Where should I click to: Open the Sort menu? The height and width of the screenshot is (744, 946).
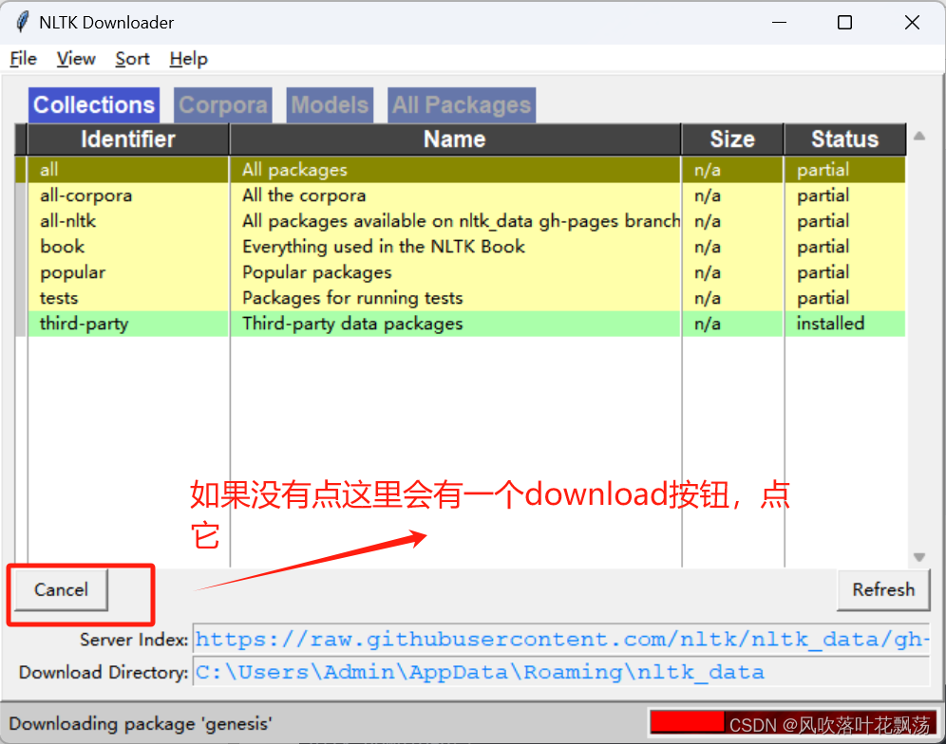tap(132, 59)
